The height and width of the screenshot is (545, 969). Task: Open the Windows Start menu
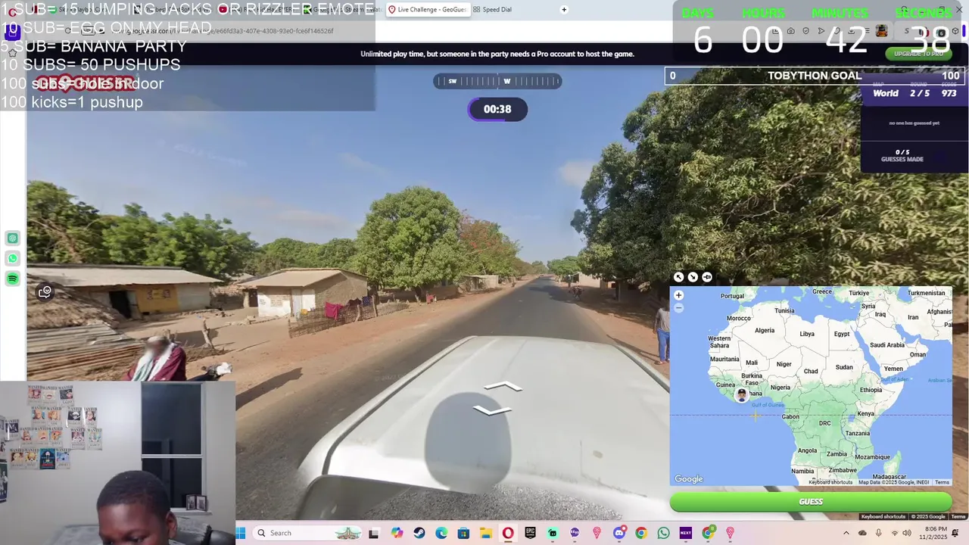click(x=241, y=533)
